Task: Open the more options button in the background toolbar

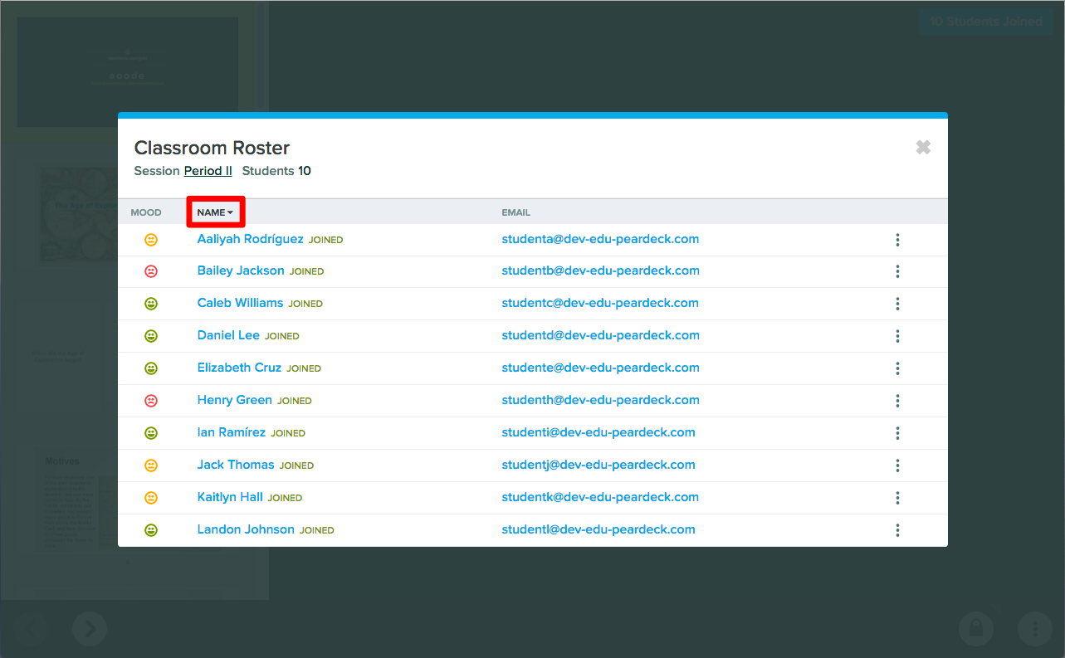Action: (1034, 629)
